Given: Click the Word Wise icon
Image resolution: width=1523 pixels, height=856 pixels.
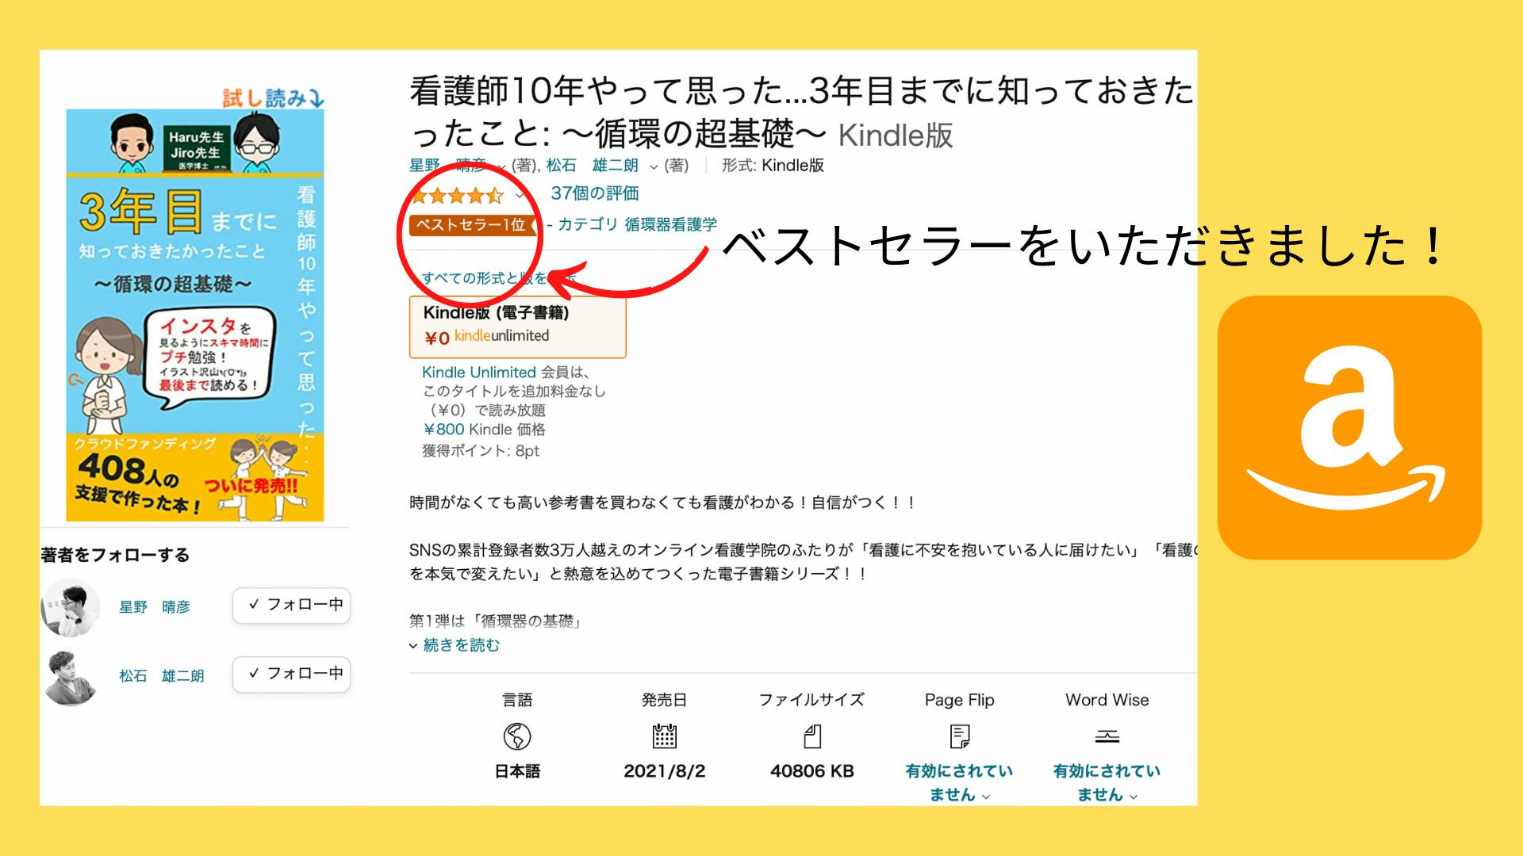Looking at the screenshot, I should pos(1107,736).
